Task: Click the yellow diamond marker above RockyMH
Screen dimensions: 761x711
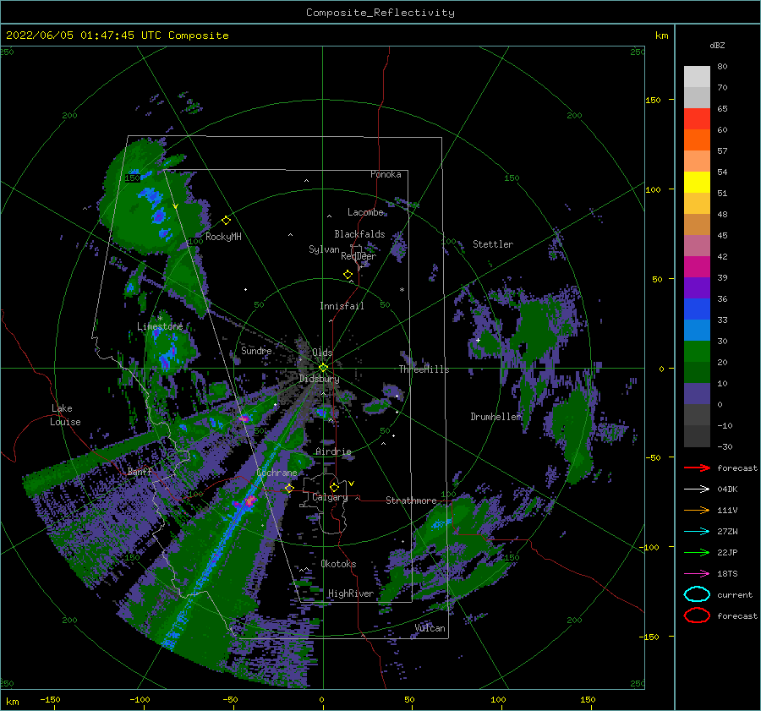Action: 226,221
